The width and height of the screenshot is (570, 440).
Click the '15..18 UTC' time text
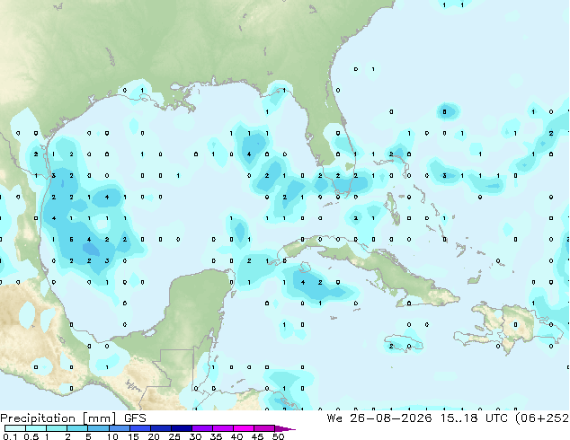pos(473,418)
